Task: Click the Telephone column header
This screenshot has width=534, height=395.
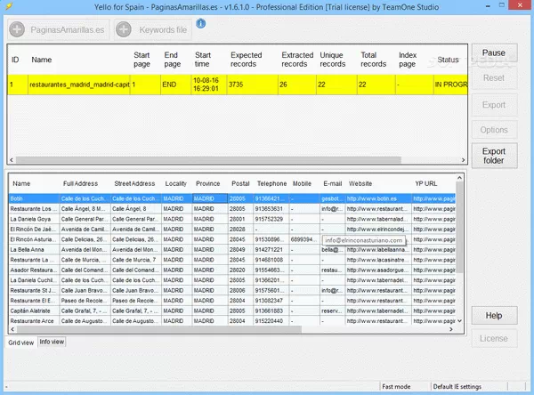Action: pos(271,183)
